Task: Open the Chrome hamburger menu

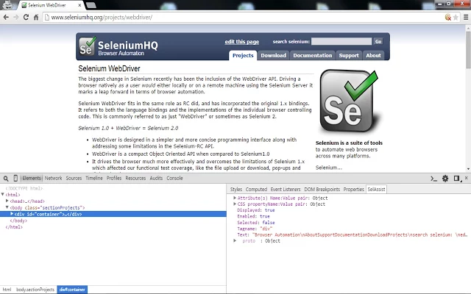Action: coord(466,17)
